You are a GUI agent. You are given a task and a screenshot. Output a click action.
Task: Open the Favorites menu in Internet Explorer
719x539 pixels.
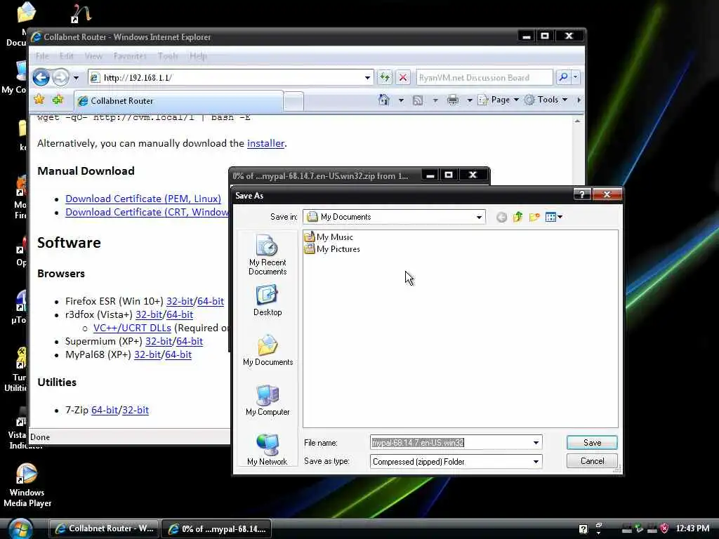(x=130, y=56)
